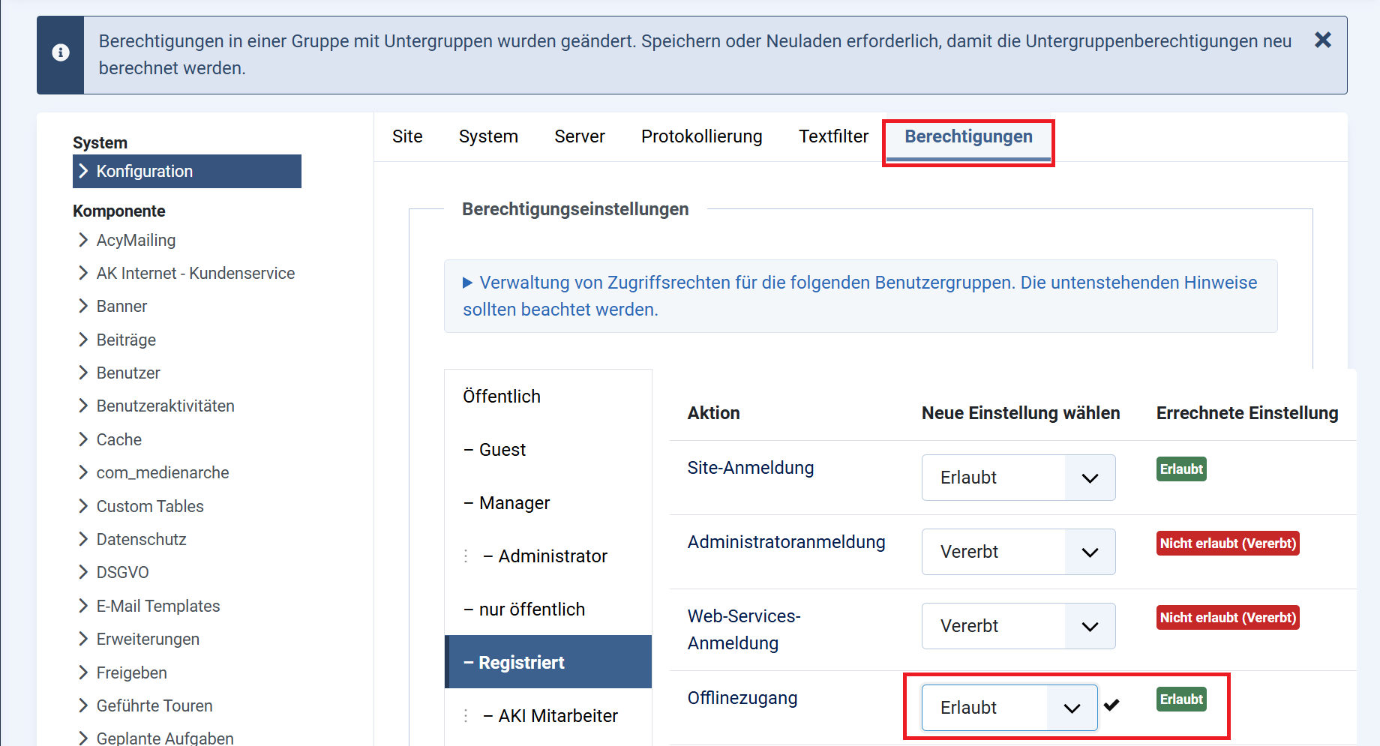Open the Web-Services-Anmeldung setting selector
The image size is (1380, 746).
click(x=1089, y=626)
